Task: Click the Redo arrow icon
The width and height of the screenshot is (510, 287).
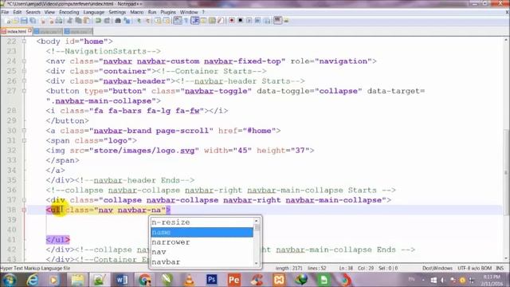Action: [107, 21]
